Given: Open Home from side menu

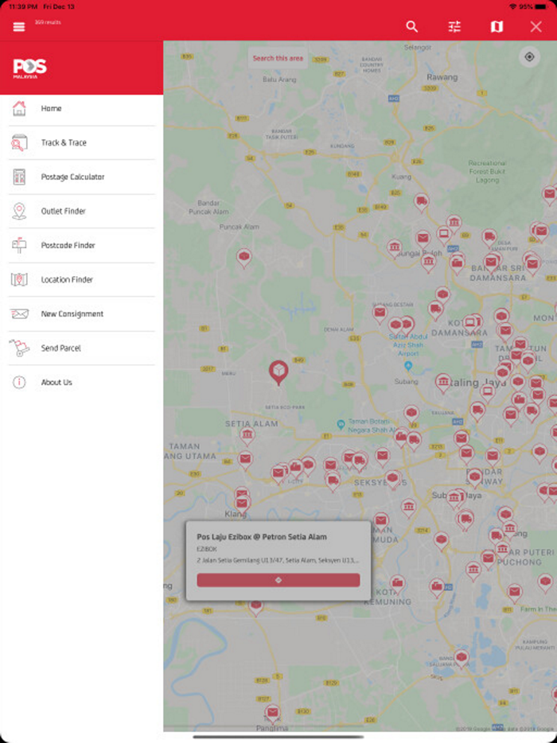Looking at the screenshot, I should [x=81, y=108].
